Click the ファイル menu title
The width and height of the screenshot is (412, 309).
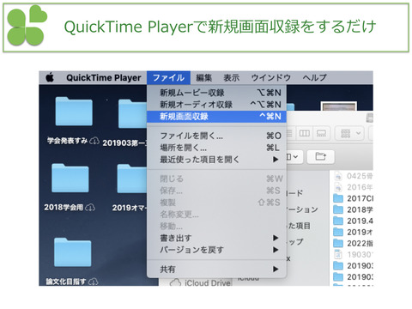pos(168,77)
